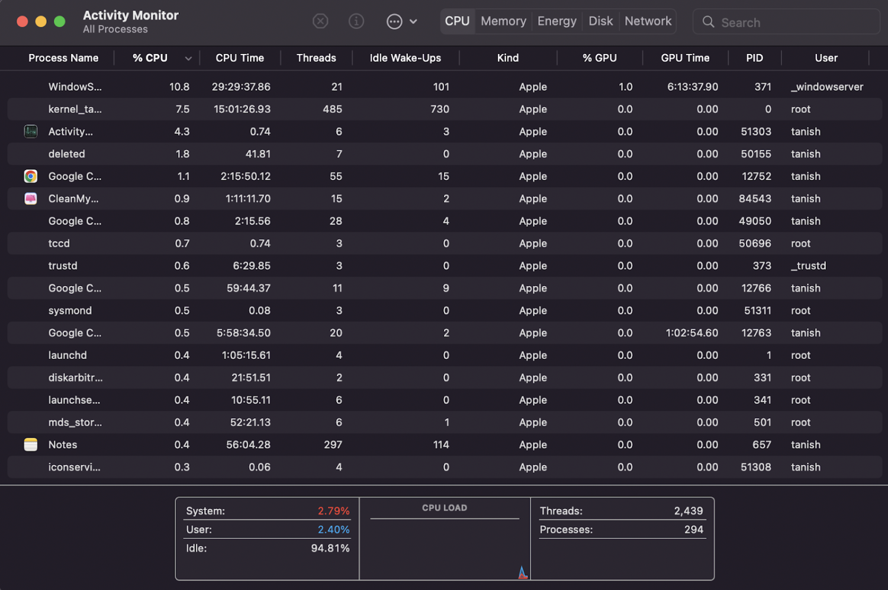Sort processes by CPU Time header
888x590 pixels.
(x=240, y=58)
